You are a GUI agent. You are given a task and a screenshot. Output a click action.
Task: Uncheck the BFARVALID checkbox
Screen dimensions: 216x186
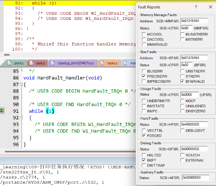tap(182, 81)
